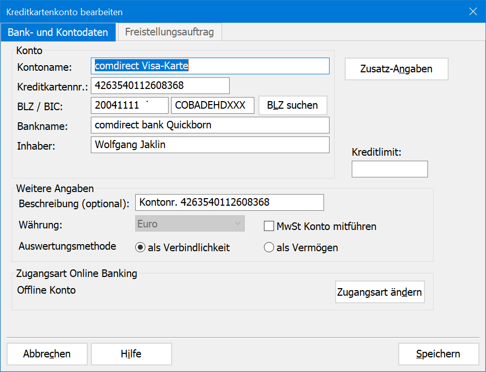Screen dimensions: 486x372
Task: Save with the Speichern button
Action: tap(438, 354)
